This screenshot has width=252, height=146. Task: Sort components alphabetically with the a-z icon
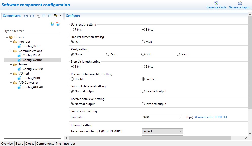pyautogui.click(x=38, y=16)
